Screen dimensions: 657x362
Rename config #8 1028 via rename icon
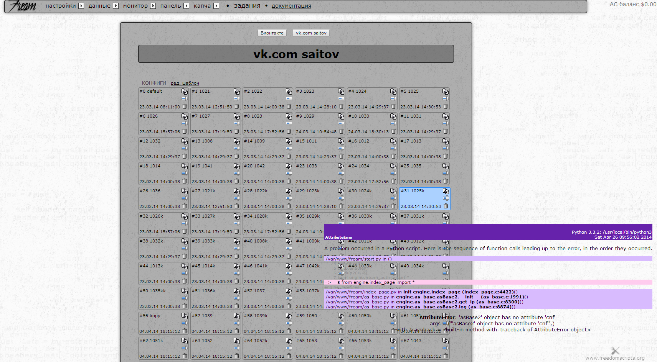pos(289,123)
